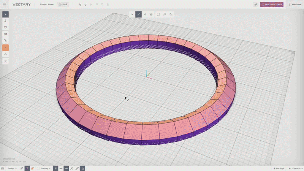
Task: Select the cube primitive tool
Action: click(x=5, y=27)
